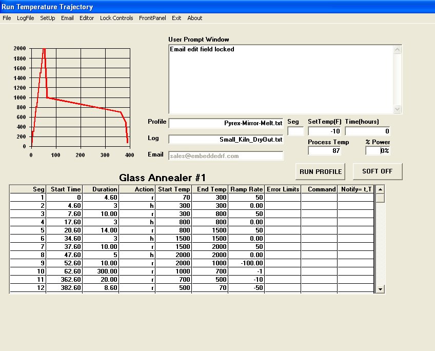This screenshot has width=435, height=351.
Task: Open the Editor menu
Action: click(87, 18)
